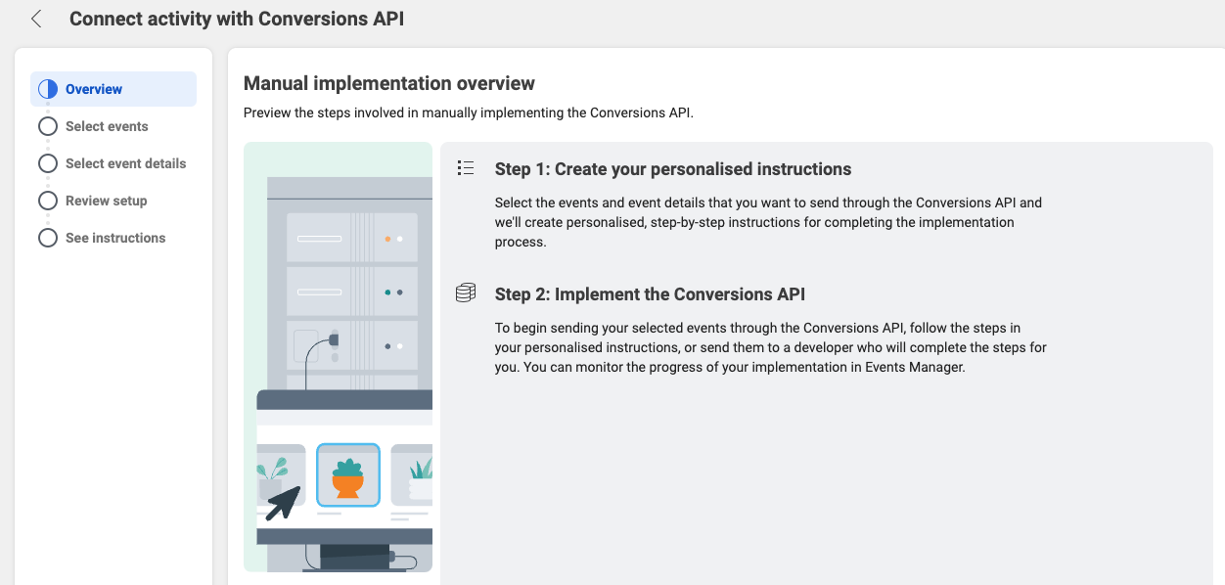Click the page title Connect activity with Conversions API
The height and width of the screenshot is (585, 1225).
point(237,19)
